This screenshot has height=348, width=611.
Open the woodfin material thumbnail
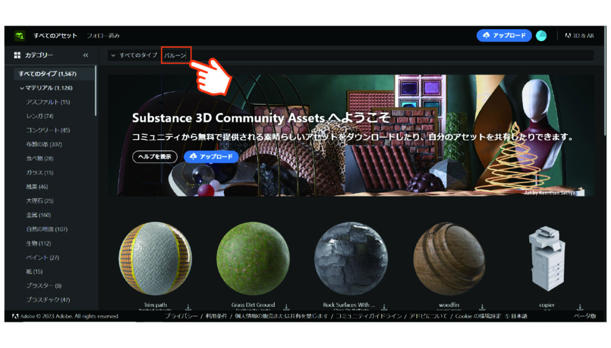click(449, 258)
